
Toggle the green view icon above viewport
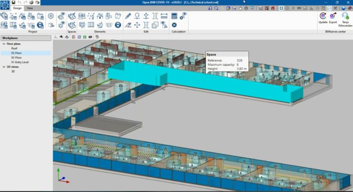pyautogui.click(x=85, y=37)
